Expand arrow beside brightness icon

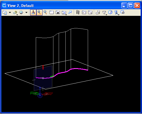tap(27, 13)
